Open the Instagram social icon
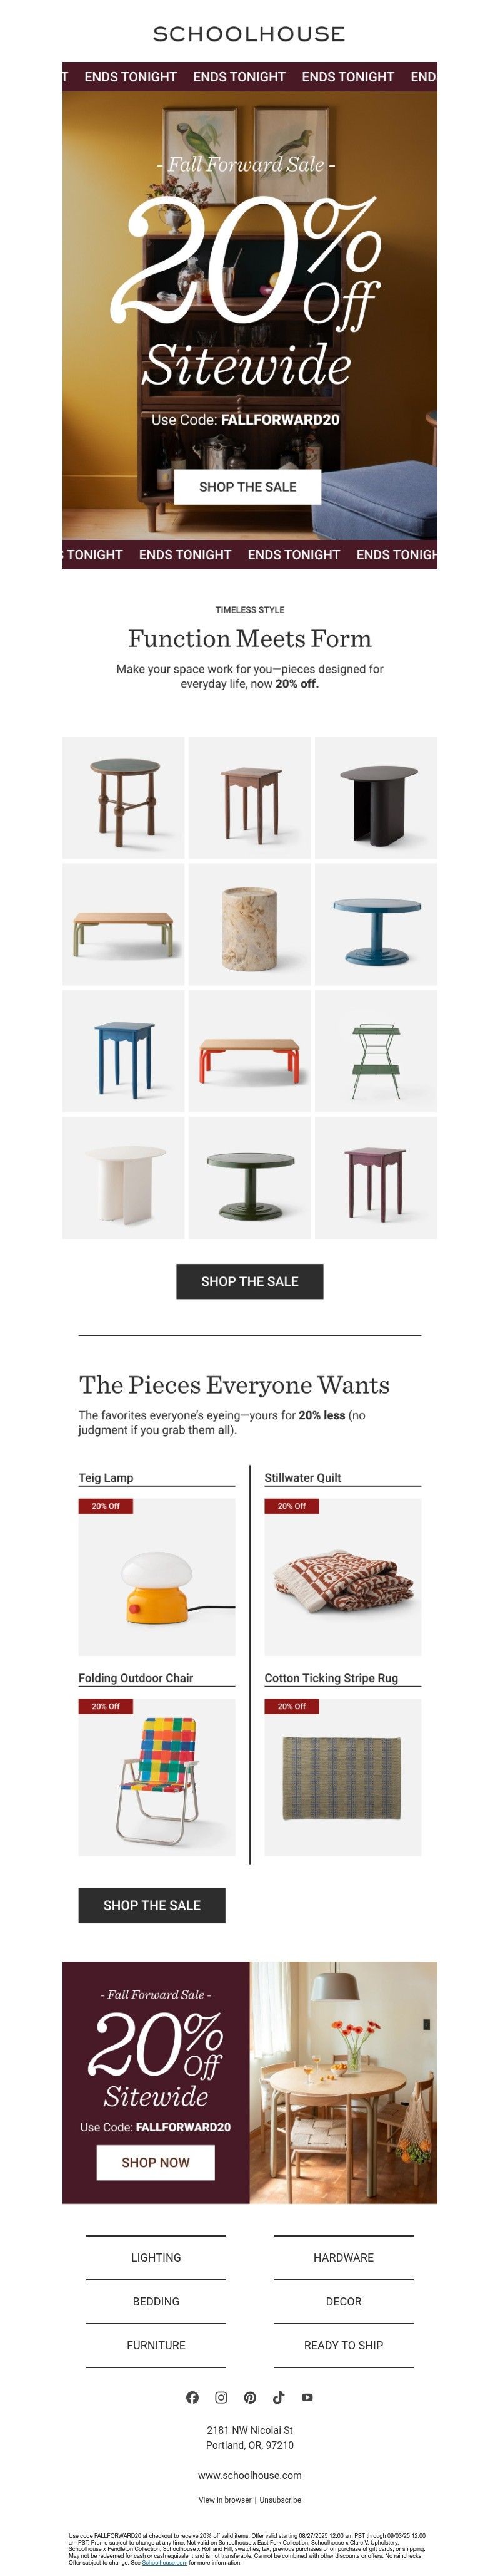This screenshot has height=2576, width=500. tap(221, 2397)
